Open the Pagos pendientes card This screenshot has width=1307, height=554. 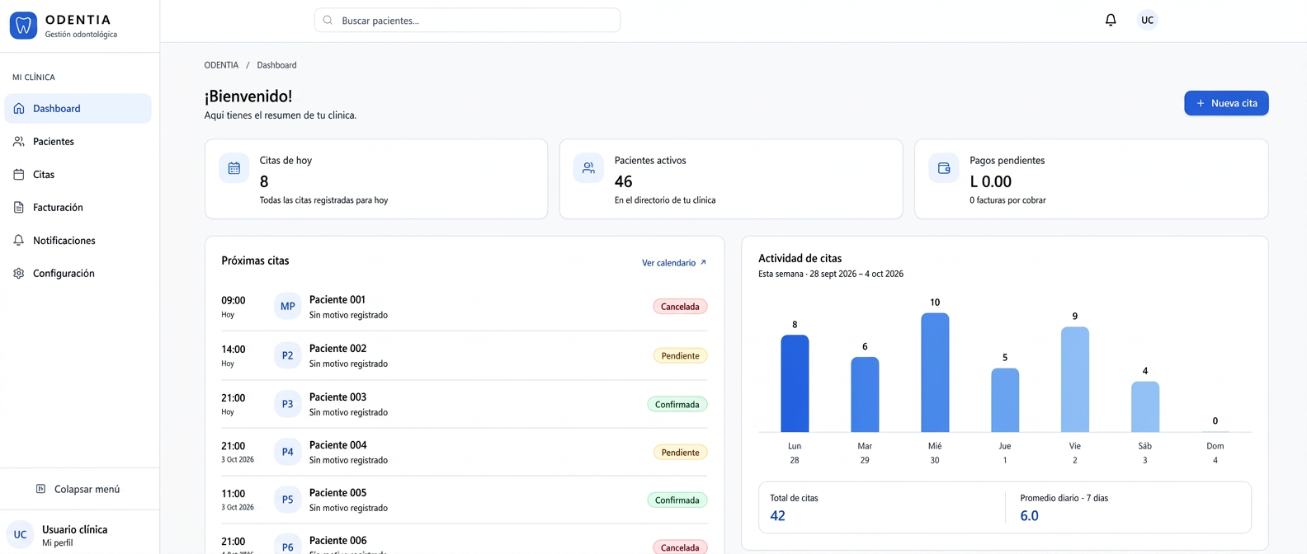click(1091, 179)
